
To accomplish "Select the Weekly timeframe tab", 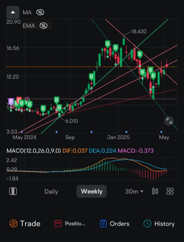I will coord(92,191).
